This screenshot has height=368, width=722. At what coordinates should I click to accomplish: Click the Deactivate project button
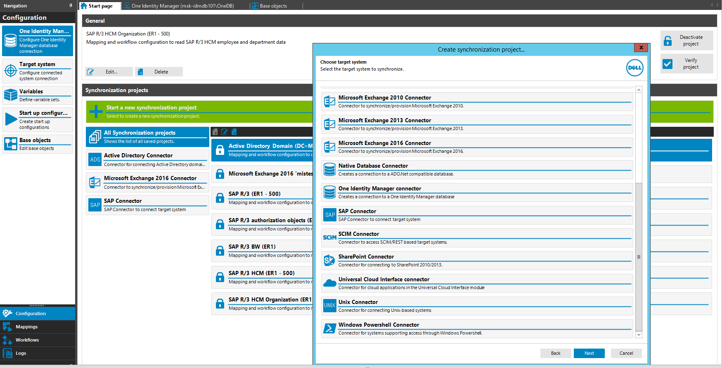pos(686,40)
